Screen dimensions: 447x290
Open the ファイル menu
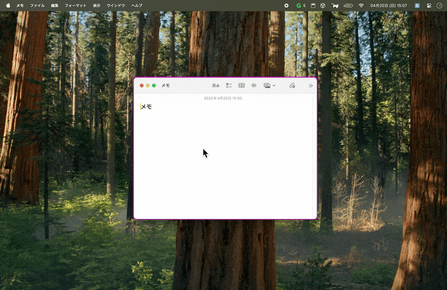(x=37, y=6)
